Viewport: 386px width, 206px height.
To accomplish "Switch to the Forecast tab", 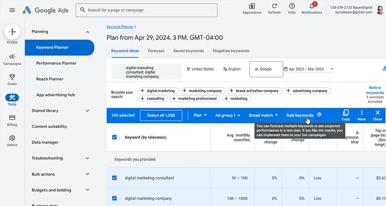I will tap(156, 51).
